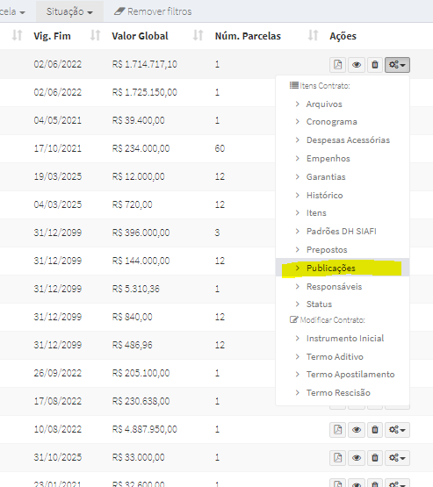Click the value R$ 230.638,00
This screenshot has height=487, width=433.
pos(141,401)
